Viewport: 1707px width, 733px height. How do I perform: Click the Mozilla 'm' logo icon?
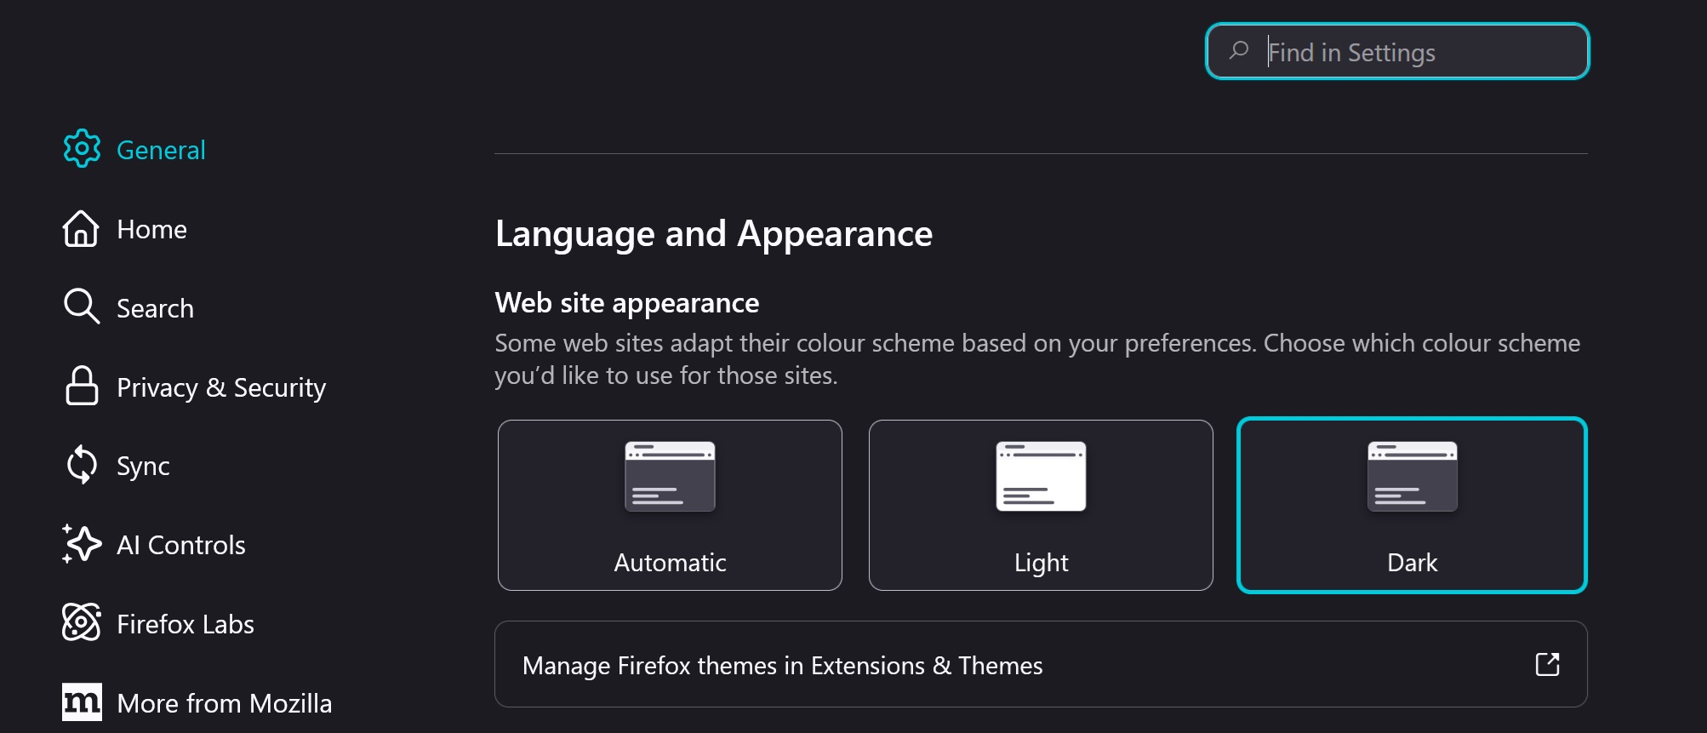[x=82, y=702]
